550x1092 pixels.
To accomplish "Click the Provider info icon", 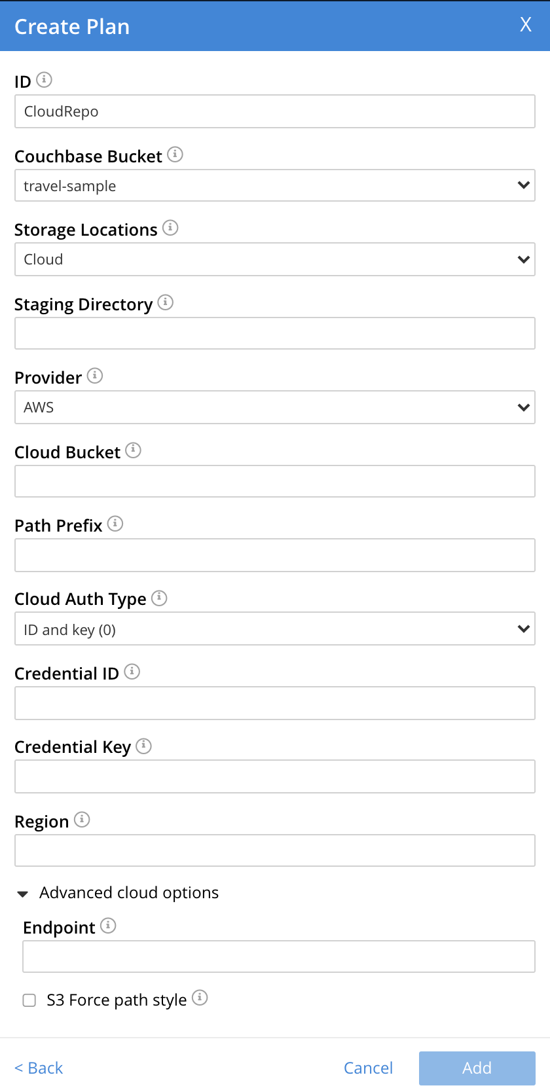I will 95,376.
